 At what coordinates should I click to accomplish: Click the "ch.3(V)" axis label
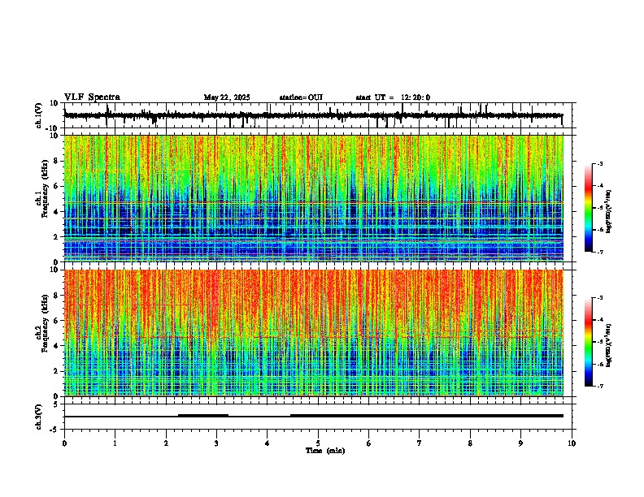[39, 417]
